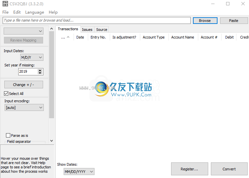Sort by Account # column header

(x=209, y=37)
